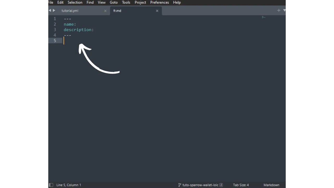Open the Selection menu
Screen dimensions: 334x188
coord(75,2)
